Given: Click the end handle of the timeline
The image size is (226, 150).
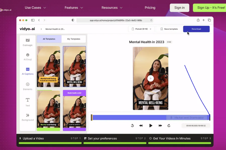Looking at the screenshot, I should 210,117.
